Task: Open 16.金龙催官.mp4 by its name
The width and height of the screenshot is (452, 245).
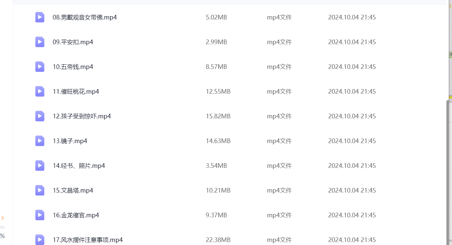Action: pyautogui.click(x=76, y=215)
